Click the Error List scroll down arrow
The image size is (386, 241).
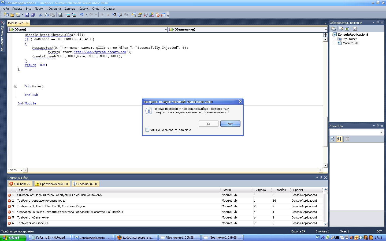tap(326, 224)
